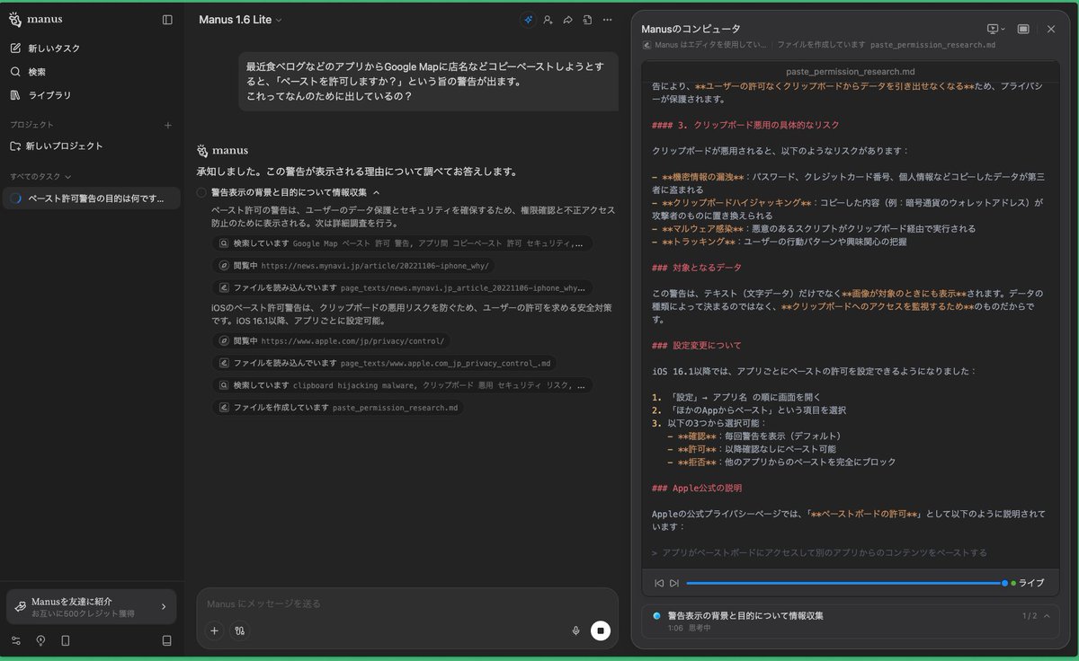1079x661 pixels.
Task: Select the ペースト許可警告の目的は何です task
Action: 92,198
